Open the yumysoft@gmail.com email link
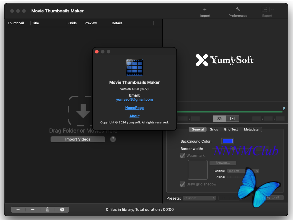The width and height of the screenshot is (293, 220). (134, 100)
